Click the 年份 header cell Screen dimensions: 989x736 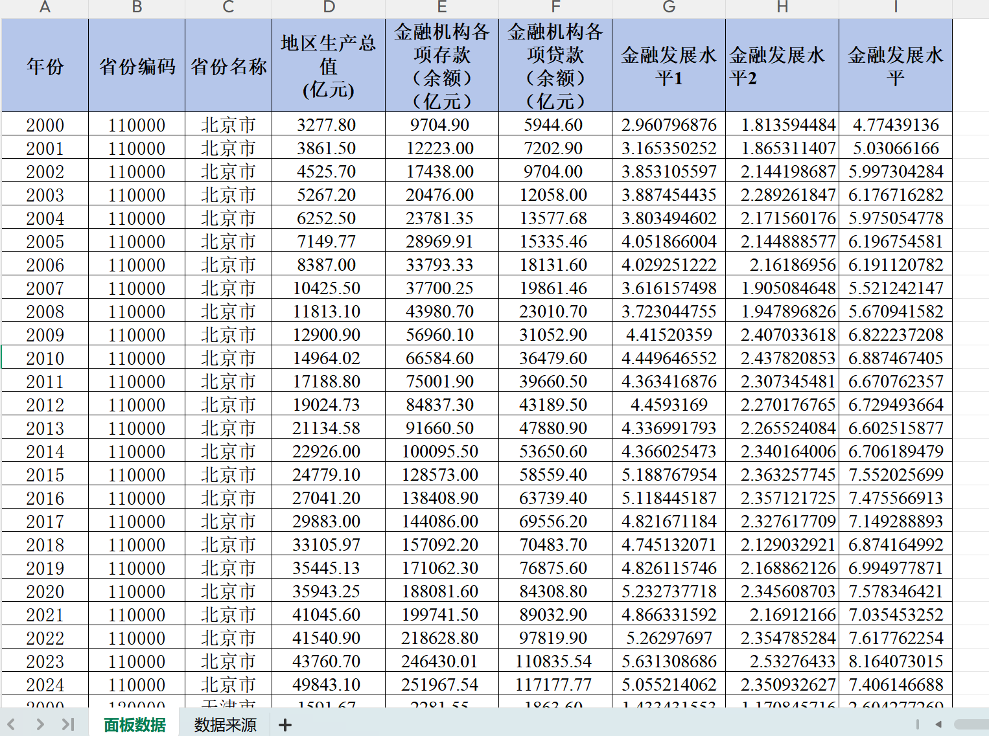click(x=45, y=65)
